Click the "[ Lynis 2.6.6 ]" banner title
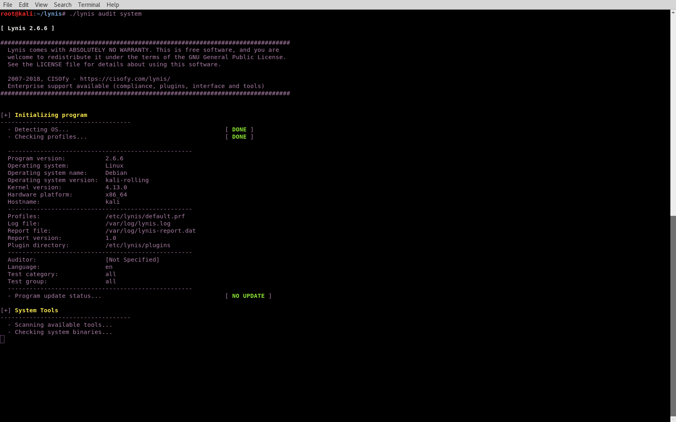This screenshot has height=422, width=676. pos(27,28)
